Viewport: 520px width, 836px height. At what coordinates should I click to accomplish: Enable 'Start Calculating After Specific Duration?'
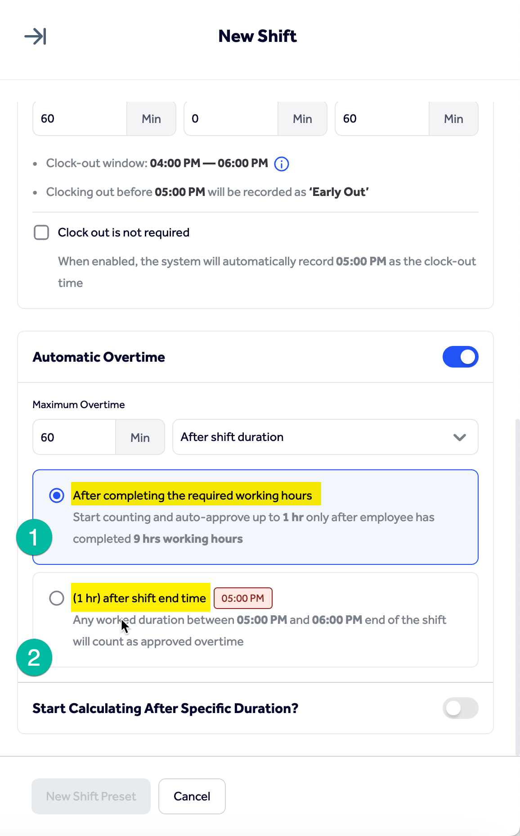(460, 708)
